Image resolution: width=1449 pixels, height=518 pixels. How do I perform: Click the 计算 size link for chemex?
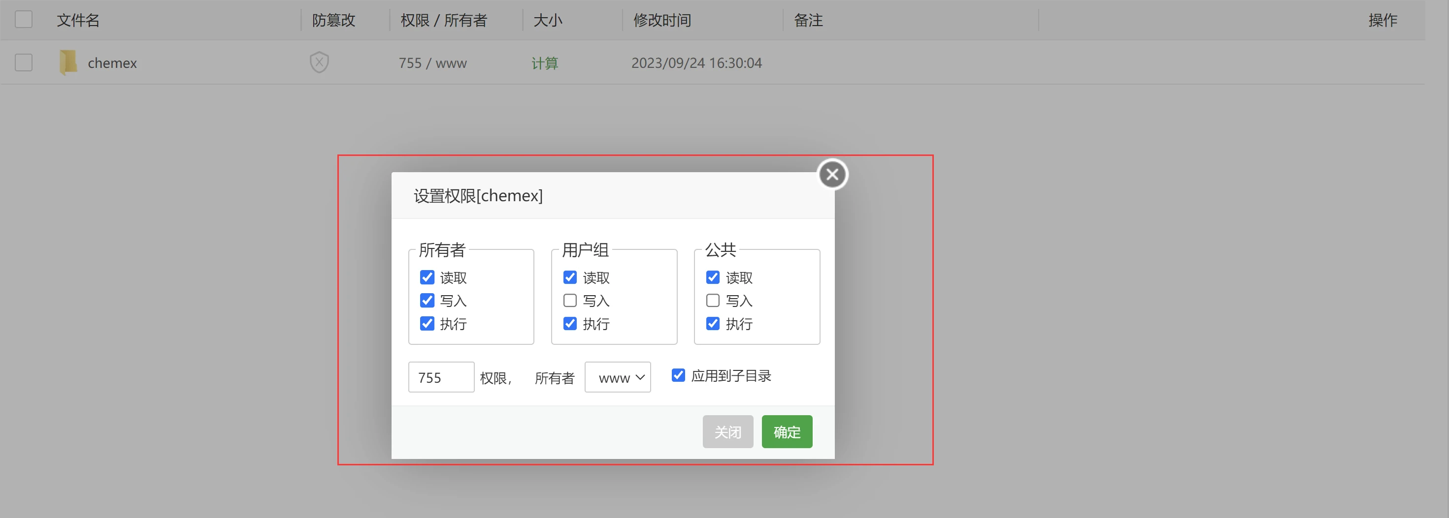point(545,63)
